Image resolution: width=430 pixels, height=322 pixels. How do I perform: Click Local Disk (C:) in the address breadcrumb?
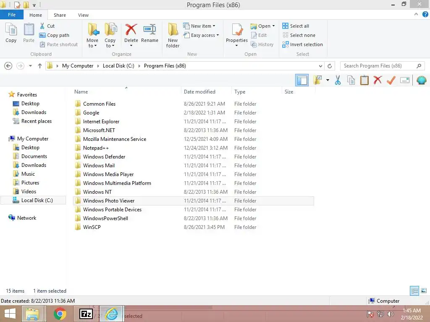tap(118, 66)
